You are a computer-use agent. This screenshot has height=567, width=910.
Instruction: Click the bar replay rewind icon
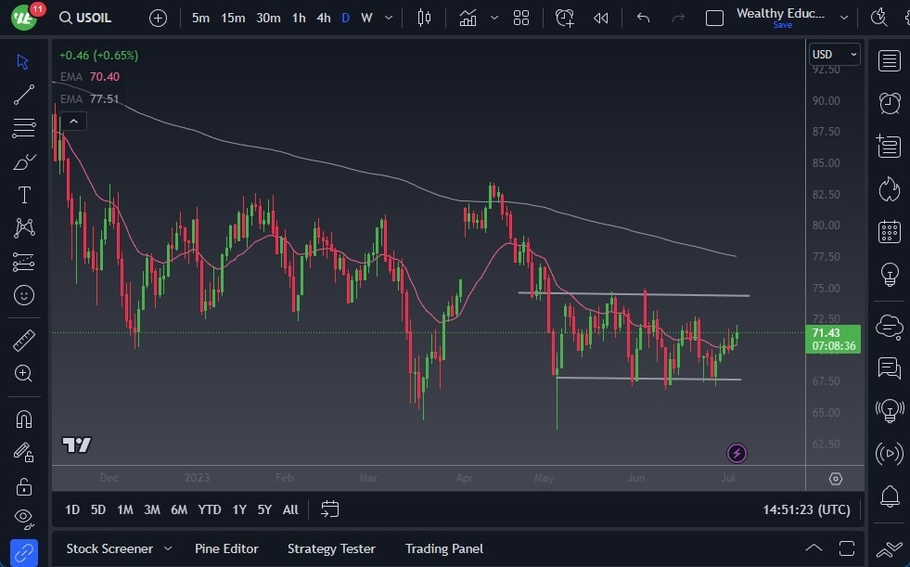tap(601, 18)
